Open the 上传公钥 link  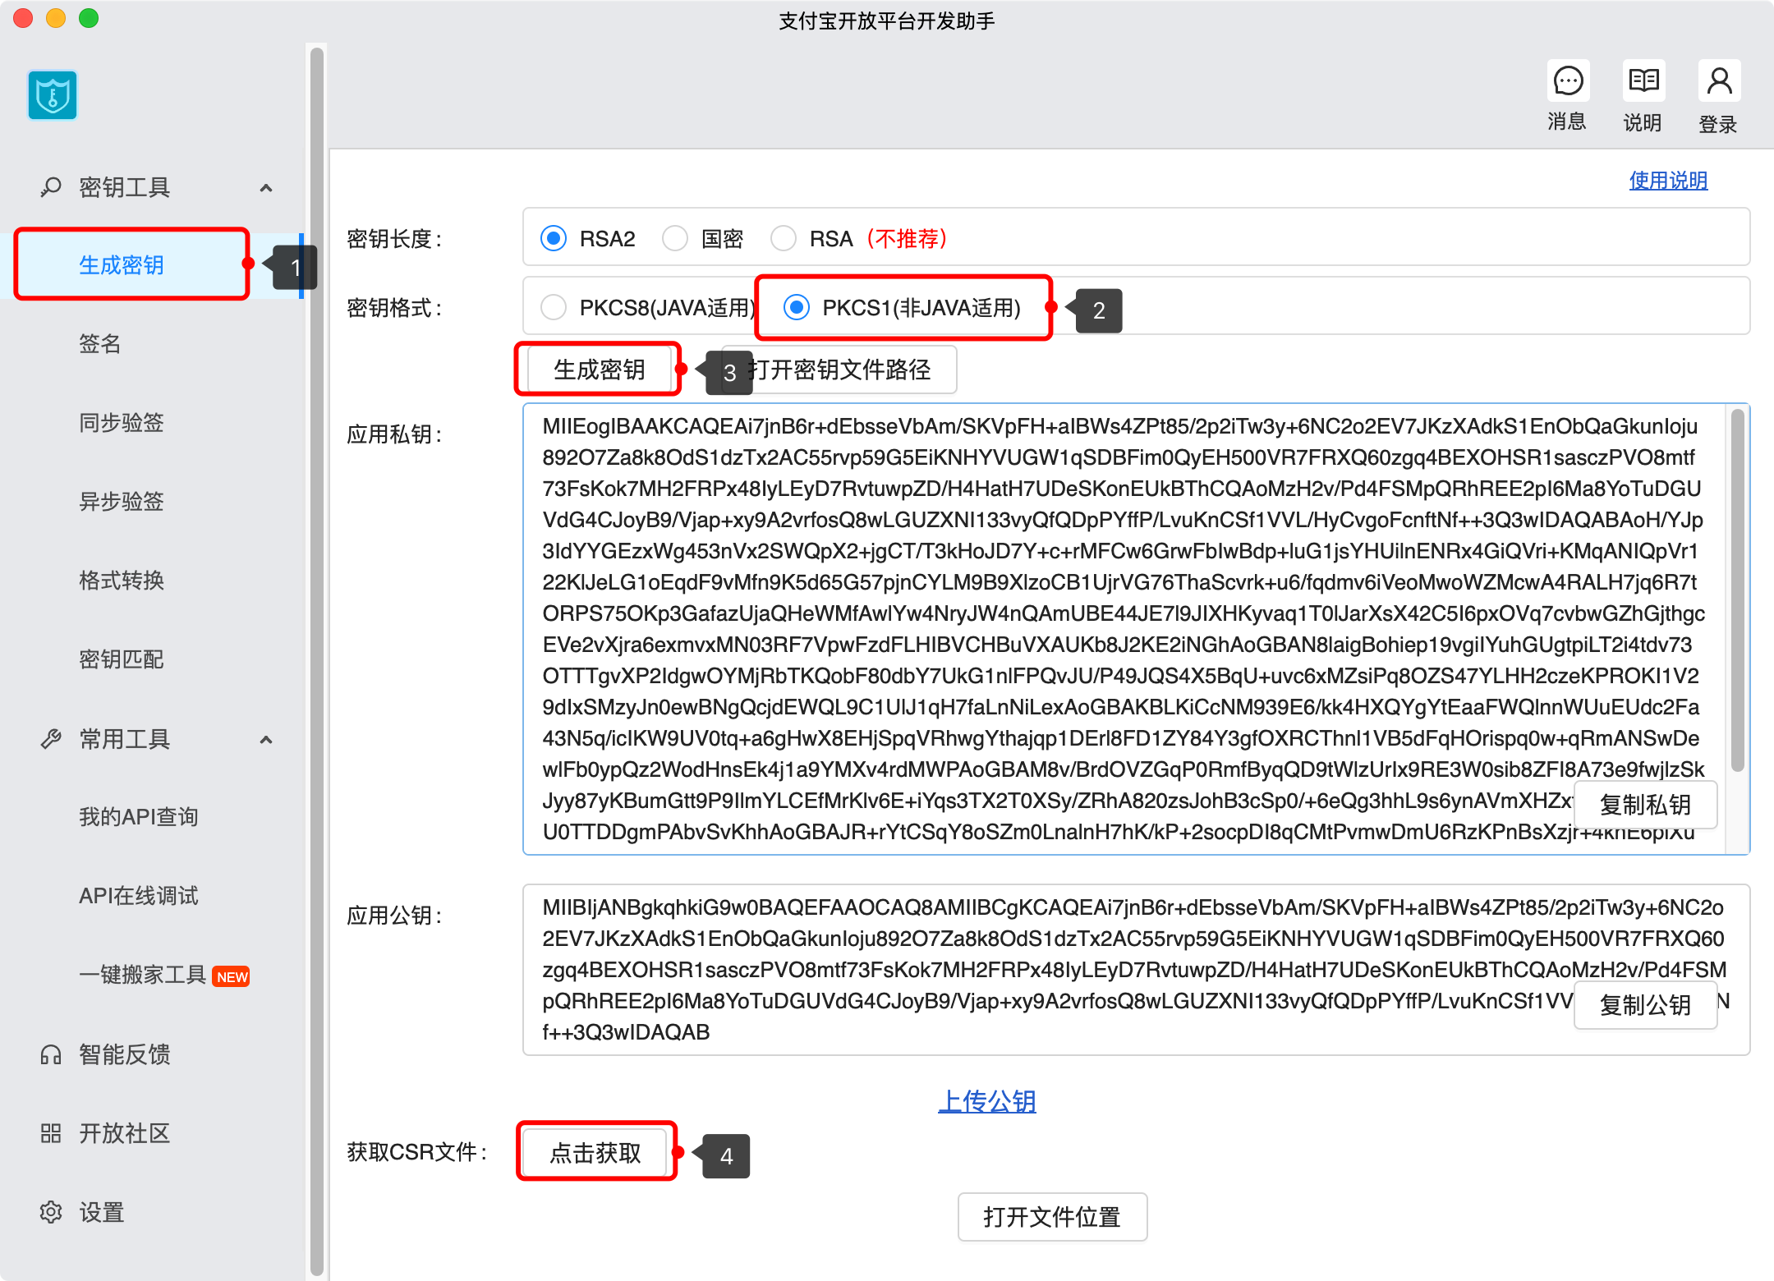click(x=987, y=1100)
